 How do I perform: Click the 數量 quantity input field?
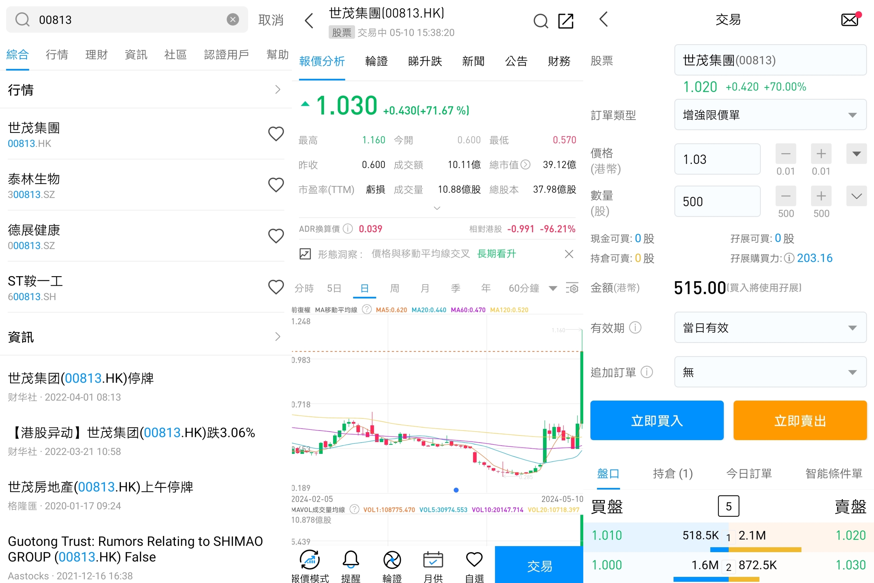tap(717, 201)
